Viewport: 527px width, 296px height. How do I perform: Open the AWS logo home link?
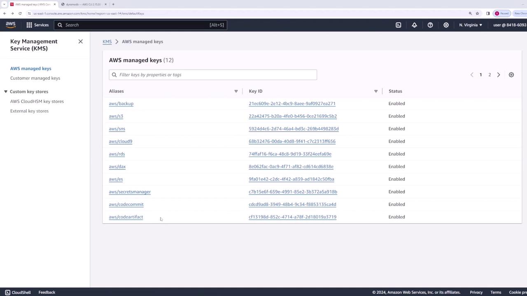(x=11, y=25)
